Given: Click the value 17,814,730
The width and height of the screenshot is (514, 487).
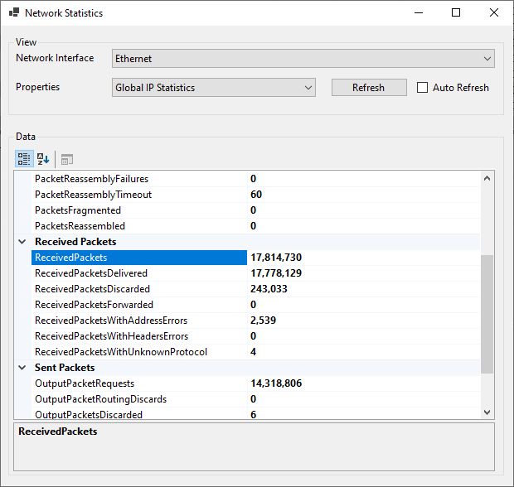Looking at the screenshot, I should point(276,258).
